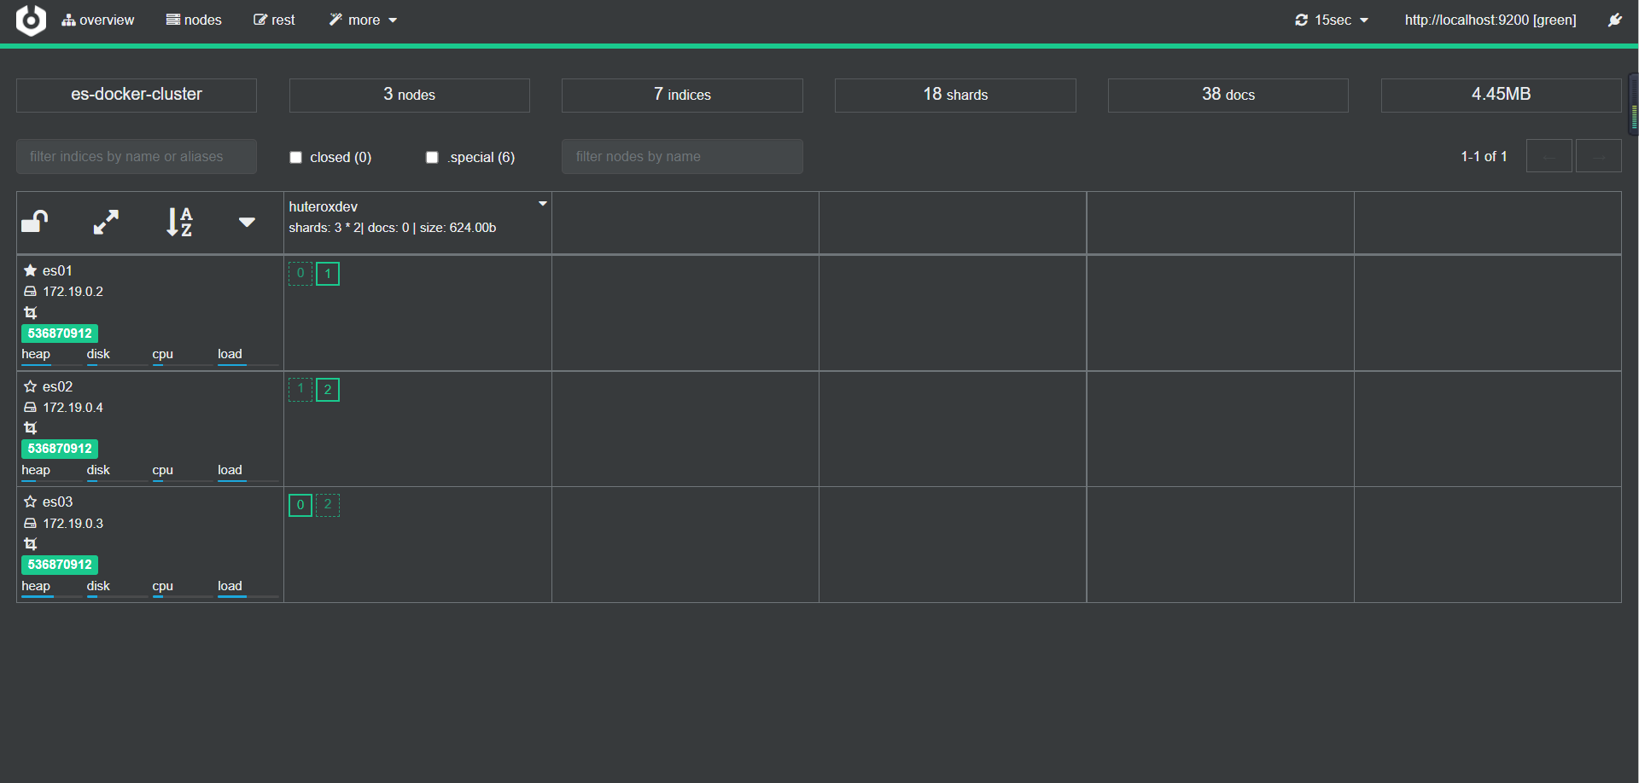
Task: Open the cluster actions dropdown caret
Action: click(x=247, y=223)
